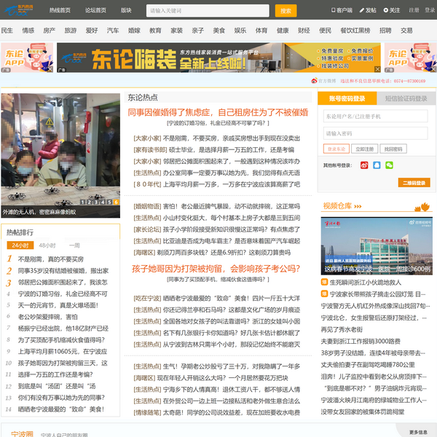Select the 24小时 ranking filter

(x=20, y=245)
